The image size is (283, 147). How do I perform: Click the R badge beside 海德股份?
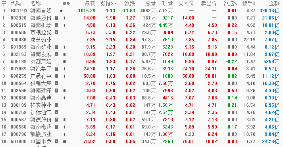(56, 120)
